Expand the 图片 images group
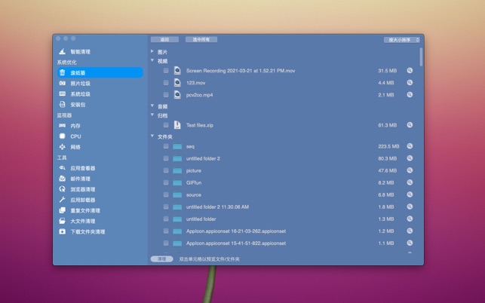The width and height of the screenshot is (485, 303). [x=152, y=52]
